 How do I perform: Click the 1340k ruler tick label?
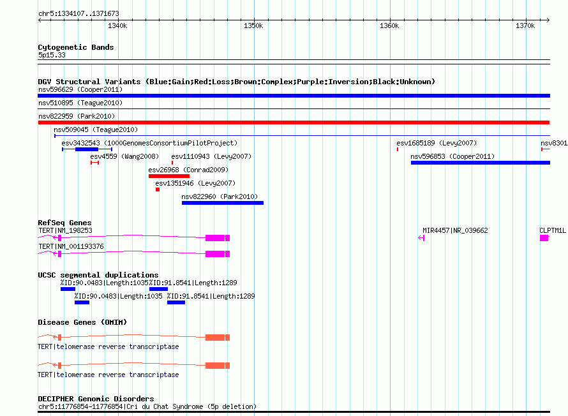[117, 26]
